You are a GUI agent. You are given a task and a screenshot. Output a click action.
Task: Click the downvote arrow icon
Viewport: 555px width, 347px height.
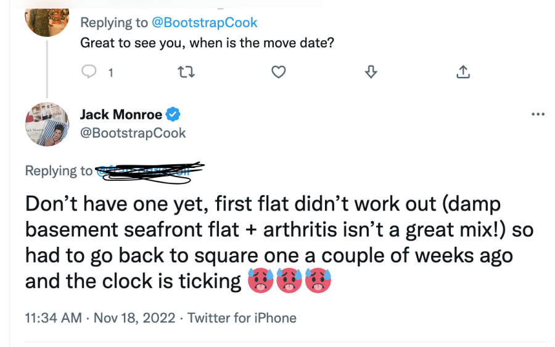[371, 72]
